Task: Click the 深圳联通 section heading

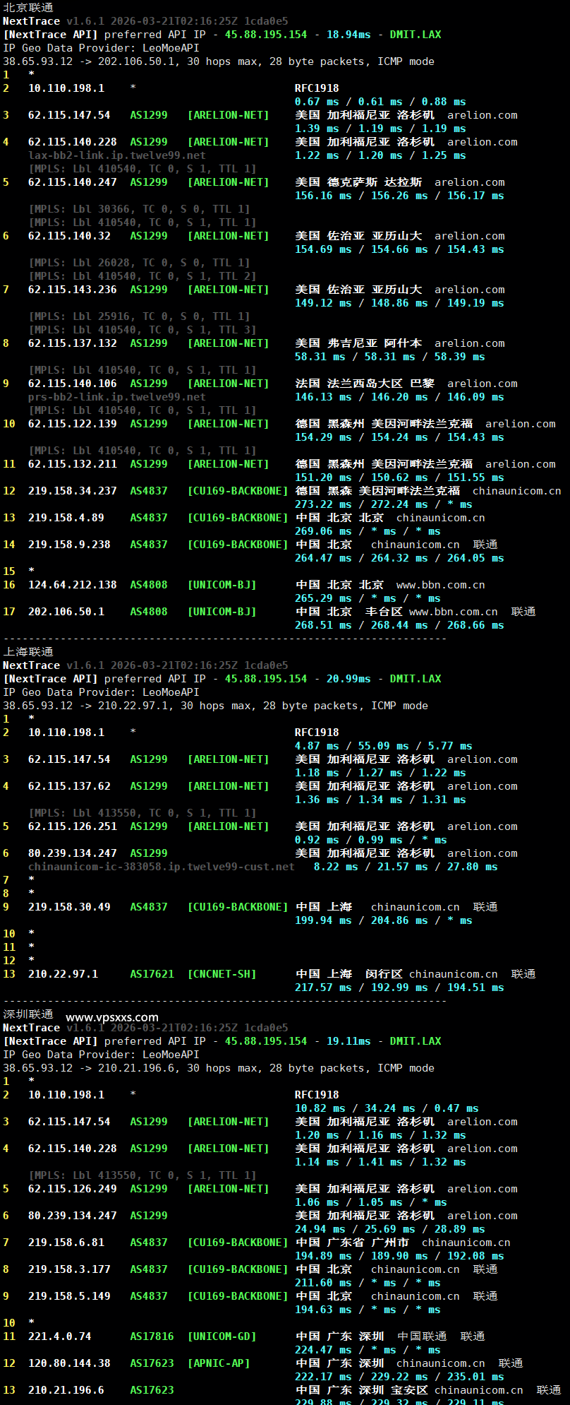Action: 28,1014
